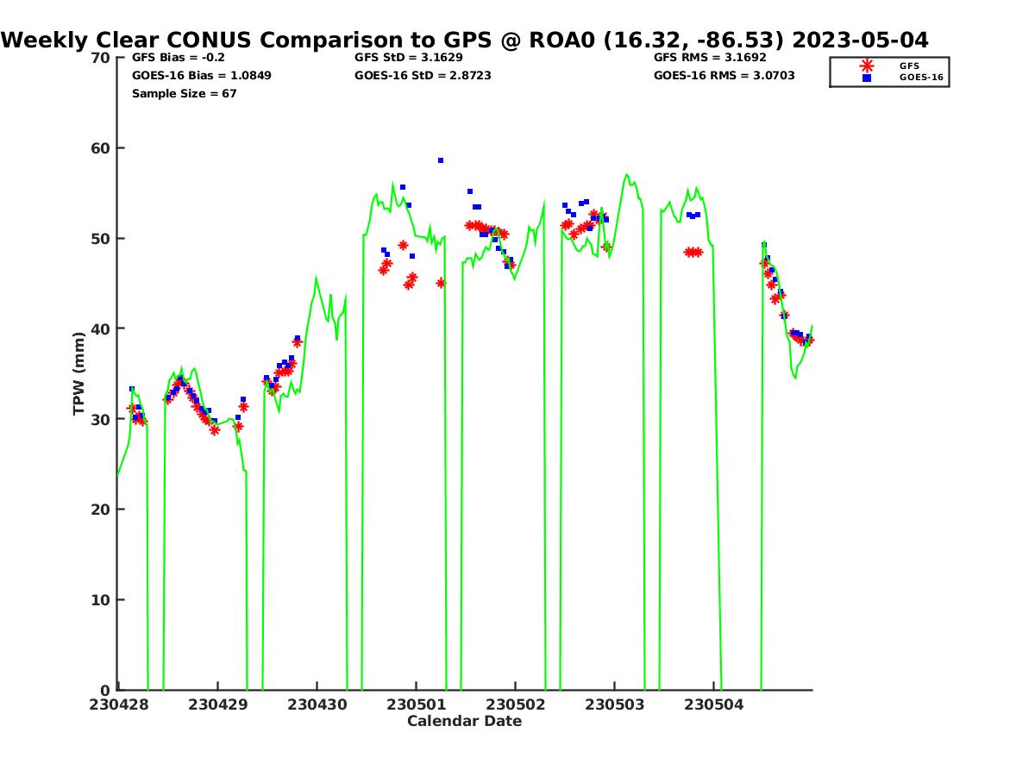
Task: Click the Calendar Date x-axis label
Action: [x=464, y=721]
